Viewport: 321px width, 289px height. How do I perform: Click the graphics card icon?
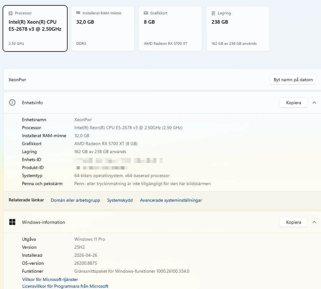[x=146, y=13]
